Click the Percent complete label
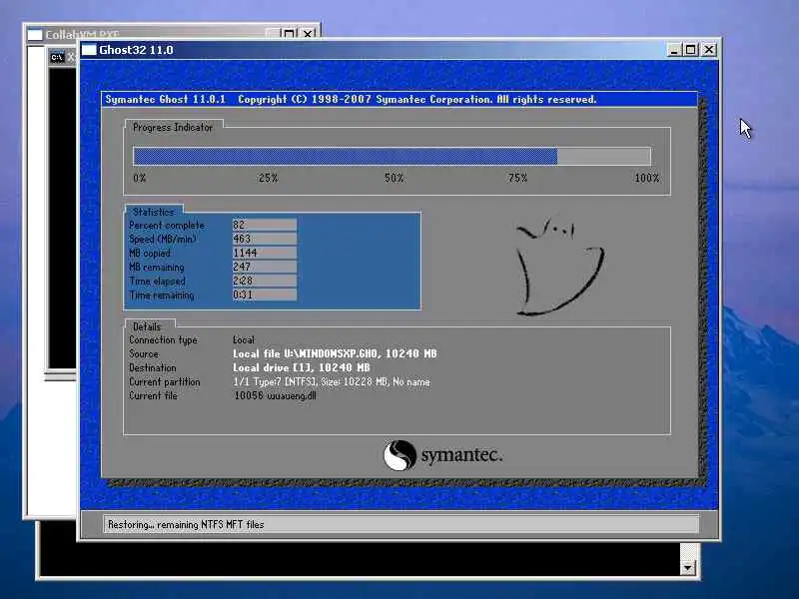This screenshot has height=599, width=799. point(167,226)
